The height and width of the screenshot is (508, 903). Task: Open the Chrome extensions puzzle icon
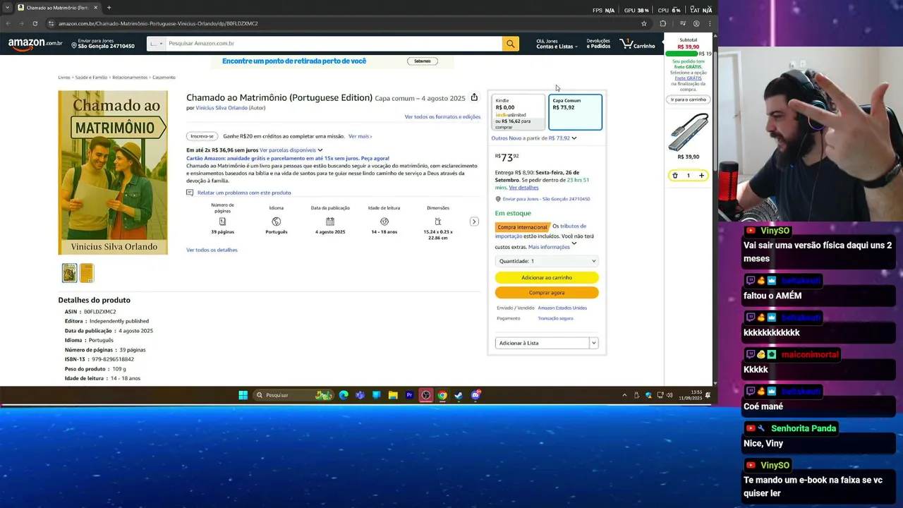coord(662,23)
